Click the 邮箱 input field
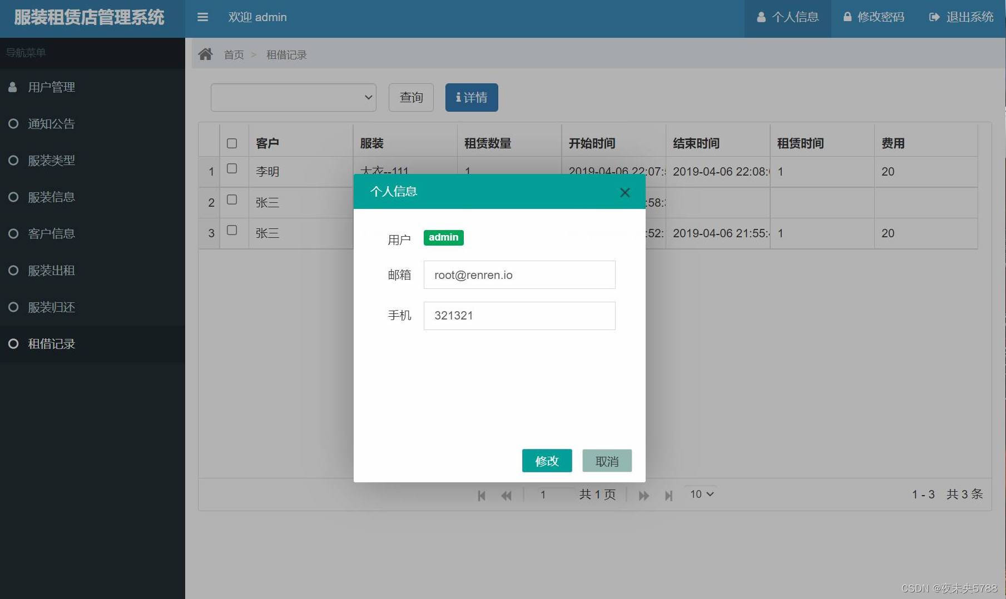1006x599 pixels. click(519, 274)
